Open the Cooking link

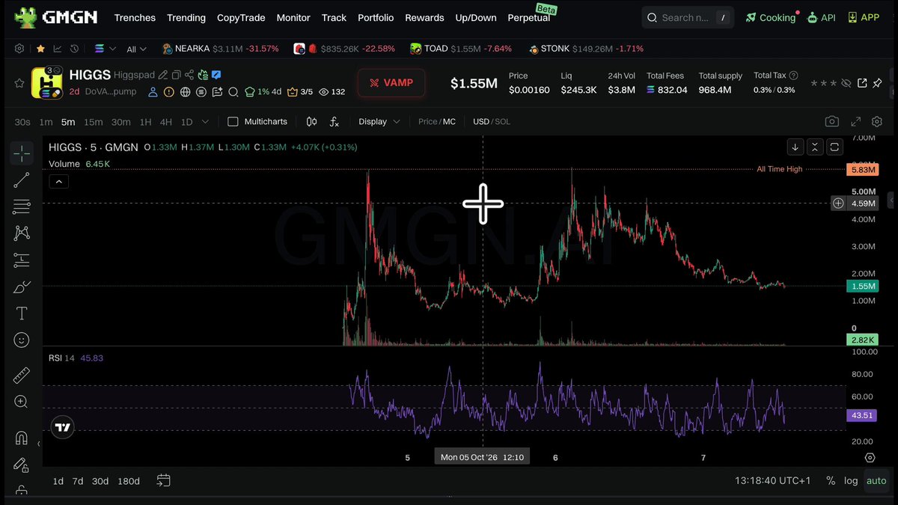pos(771,17)
